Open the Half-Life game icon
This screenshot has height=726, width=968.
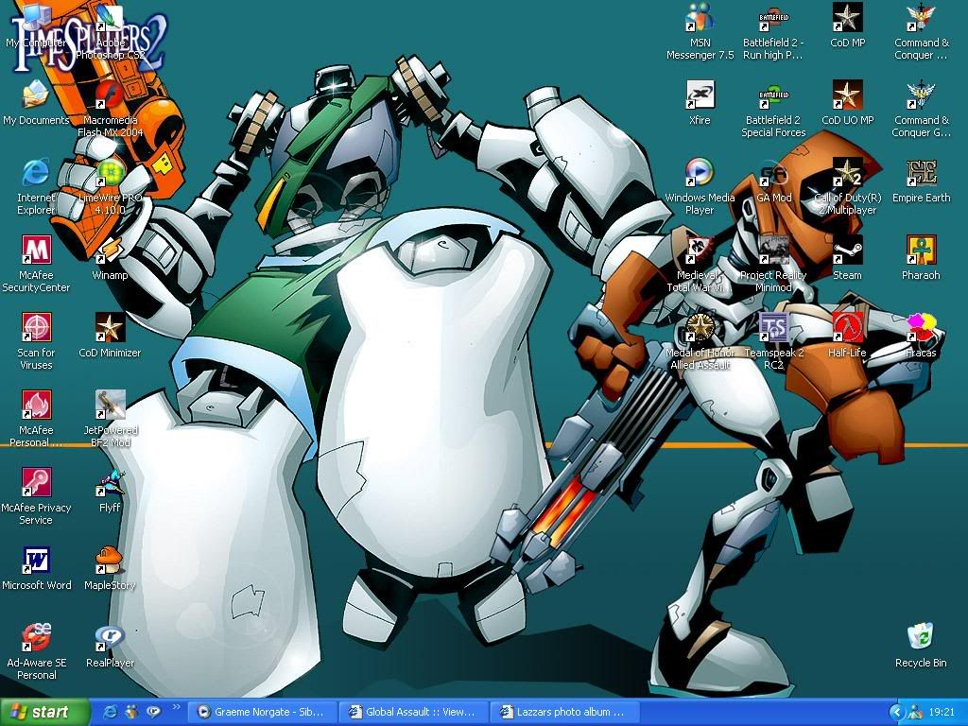847,330
